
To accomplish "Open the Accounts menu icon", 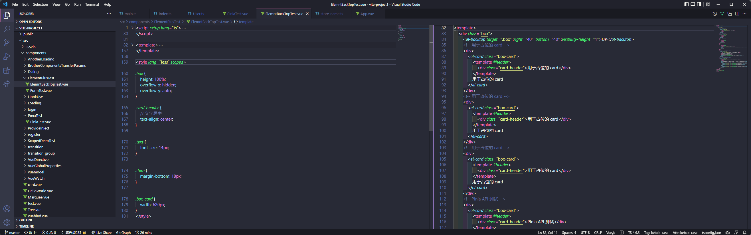I will (7, 209).
